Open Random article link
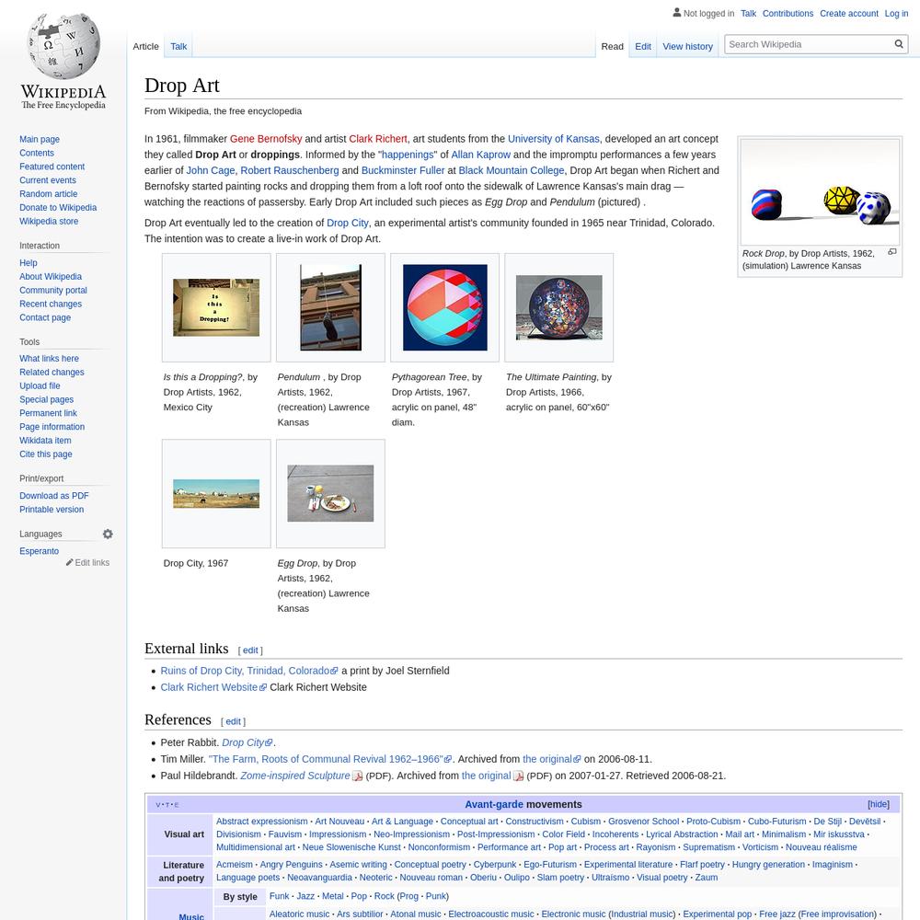 click(x=48, y=193)
